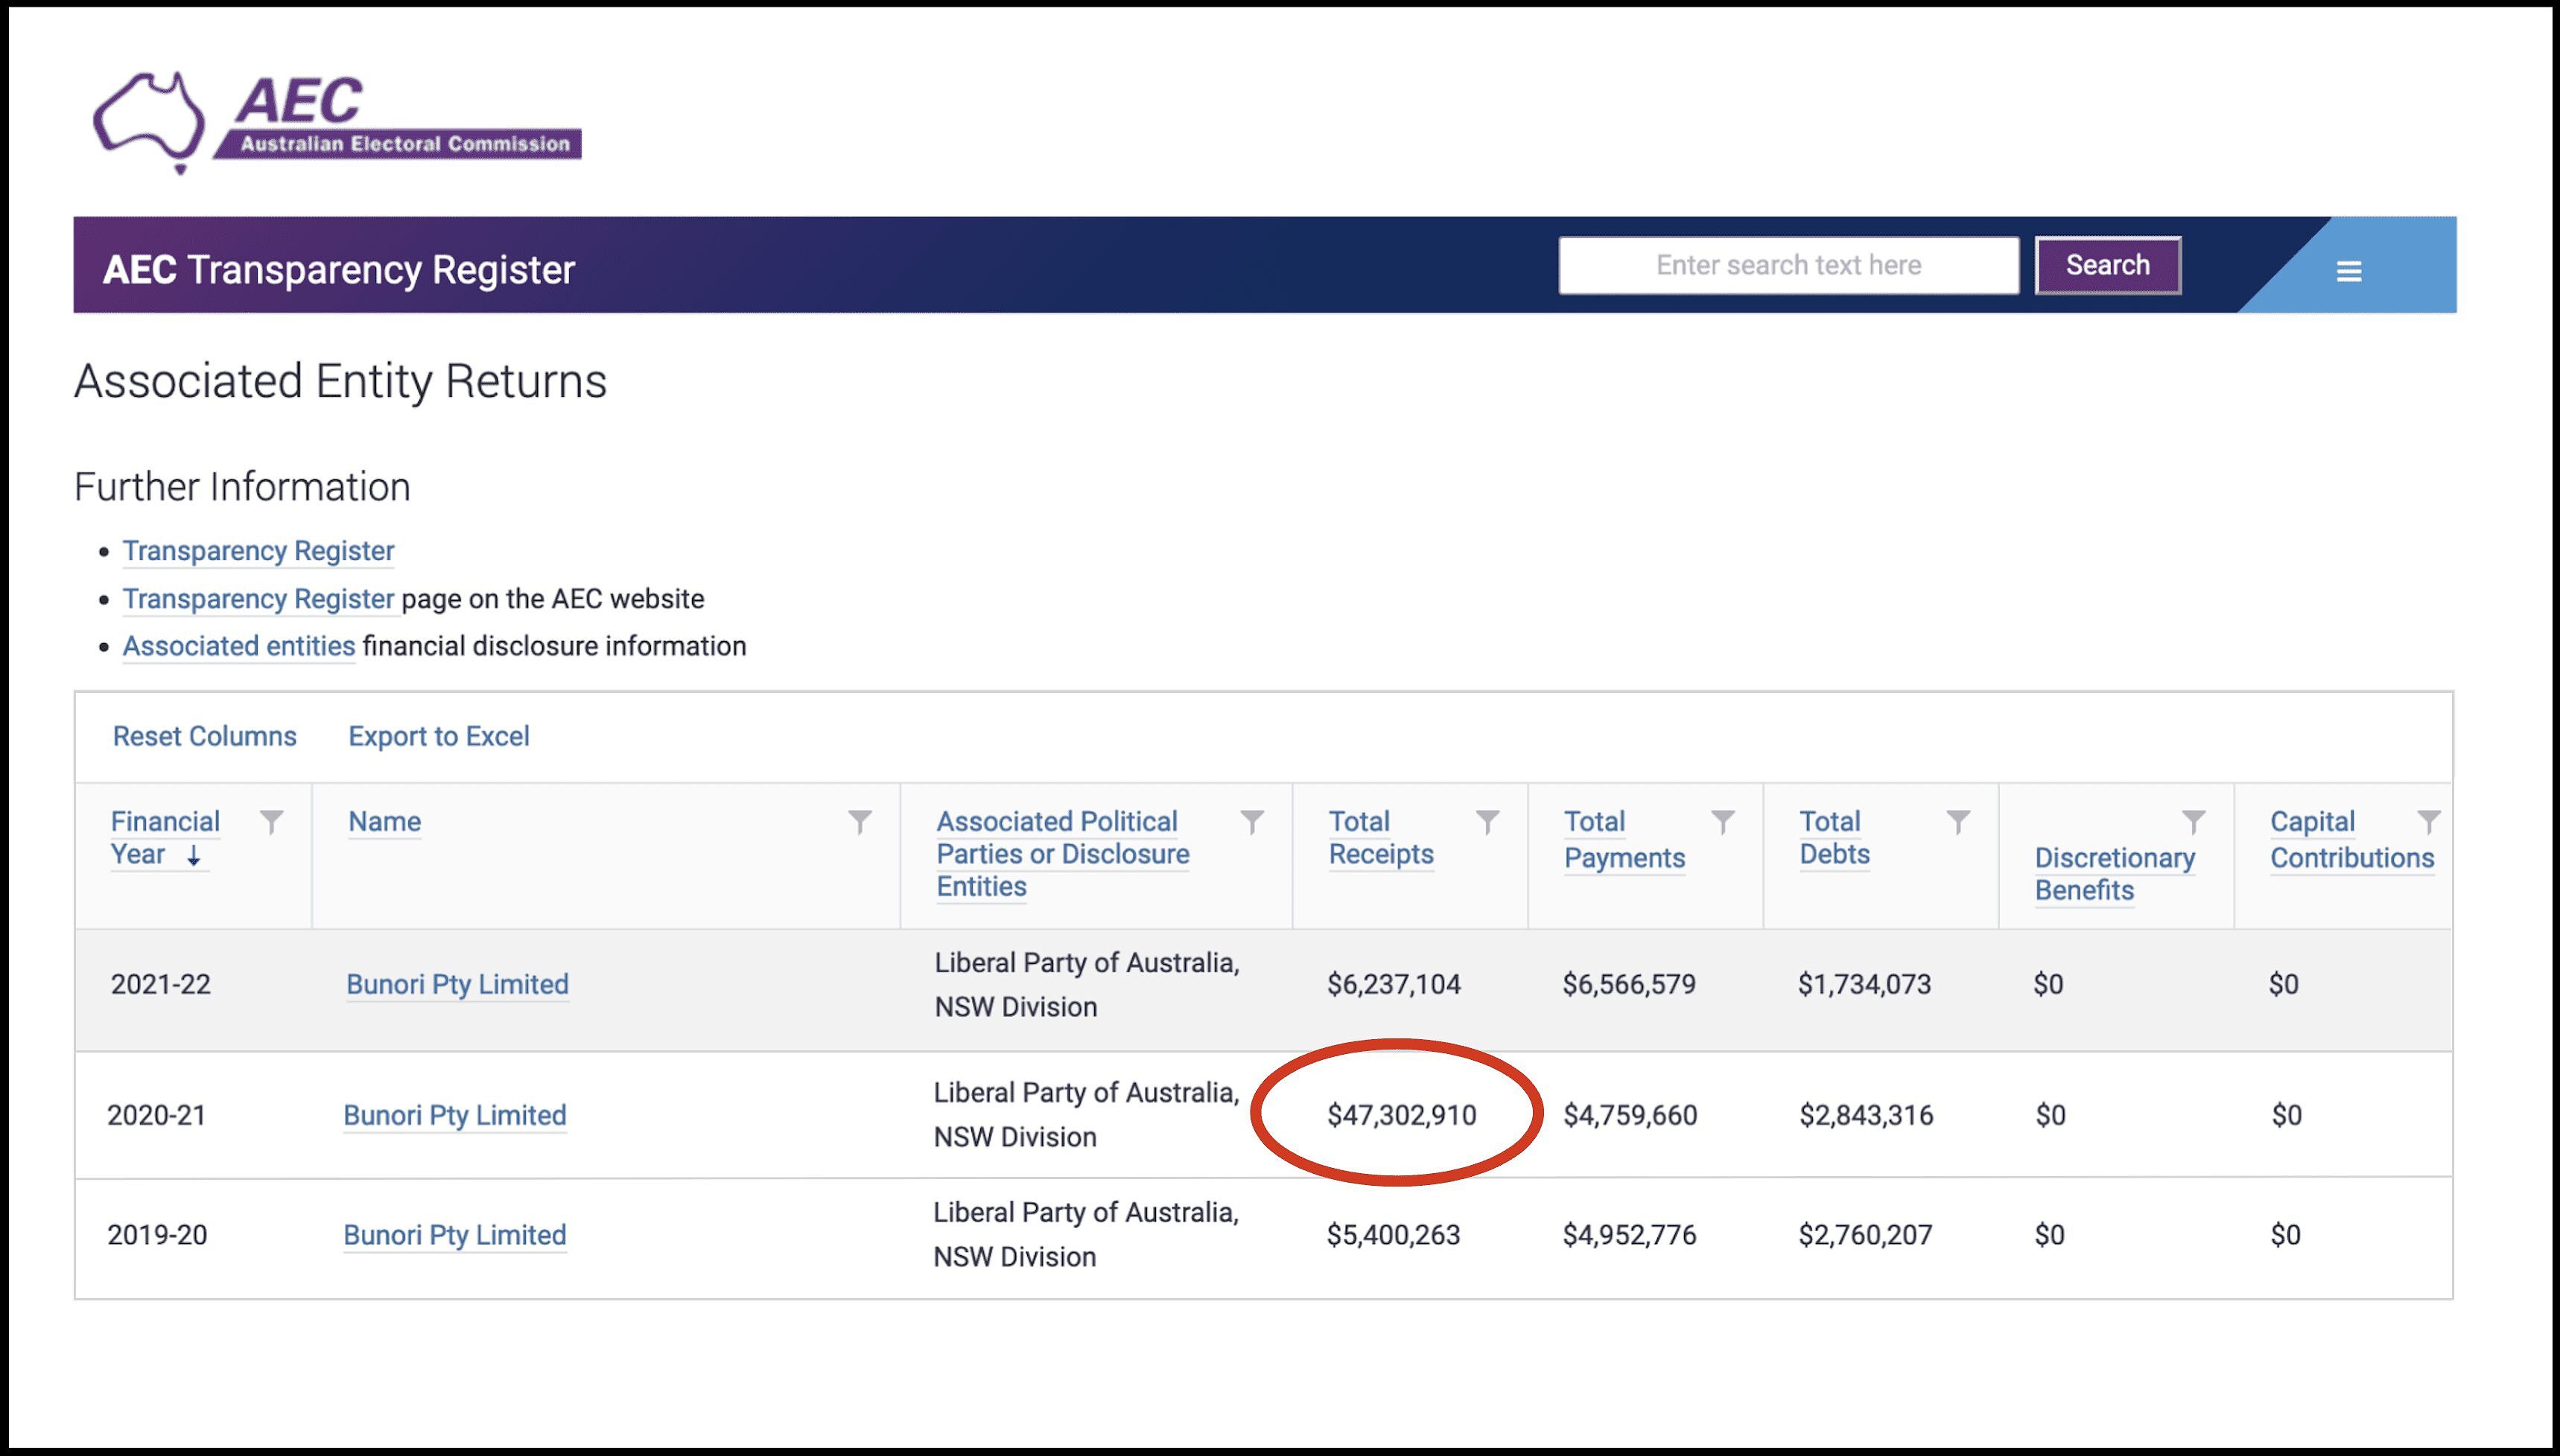Screen dimensions: 2560x1456
Task: Select Reset Columns
Action: coord(204,736)
